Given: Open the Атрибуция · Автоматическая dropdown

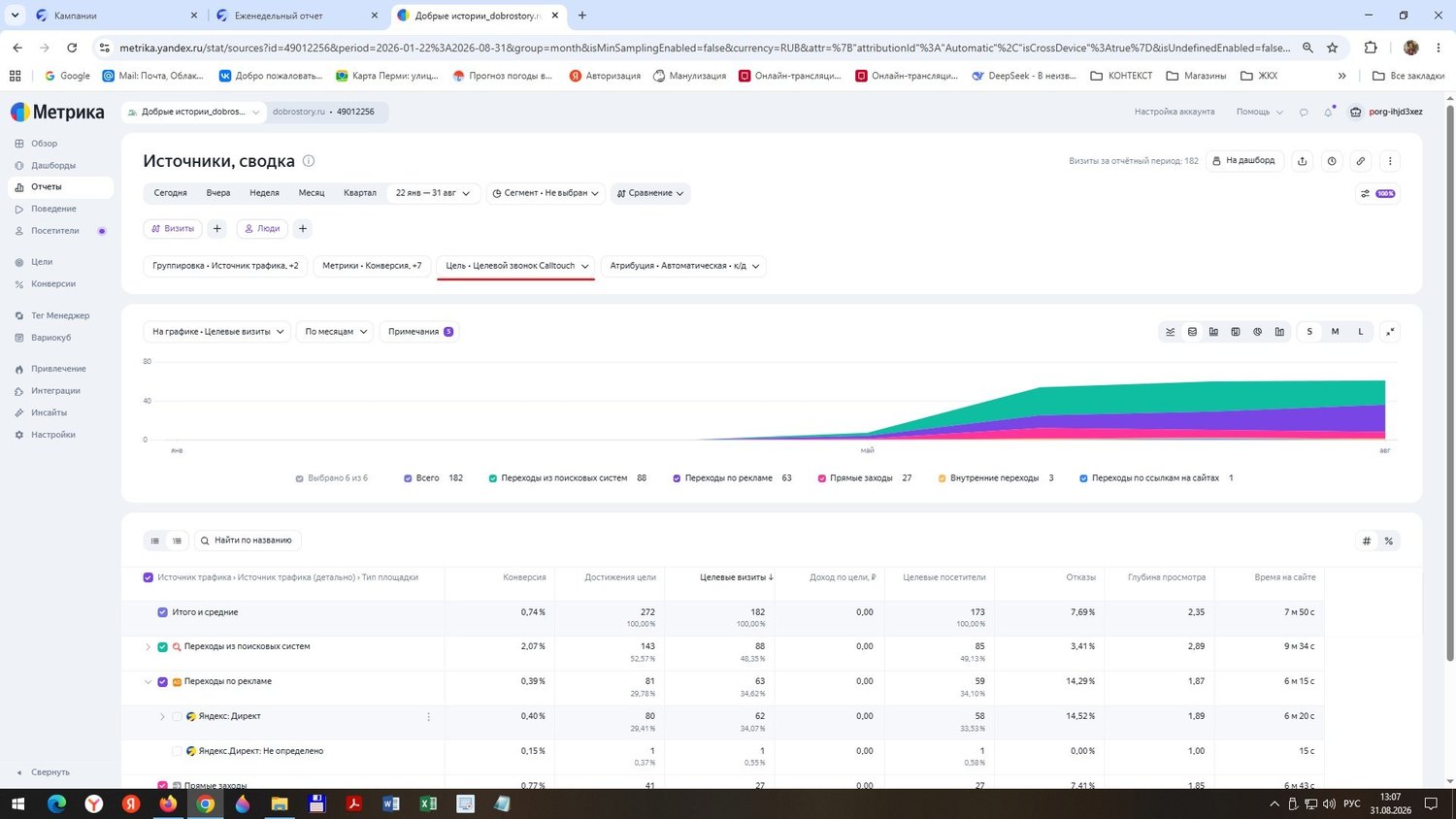Looking at the screenshot, I should point(683,266).
